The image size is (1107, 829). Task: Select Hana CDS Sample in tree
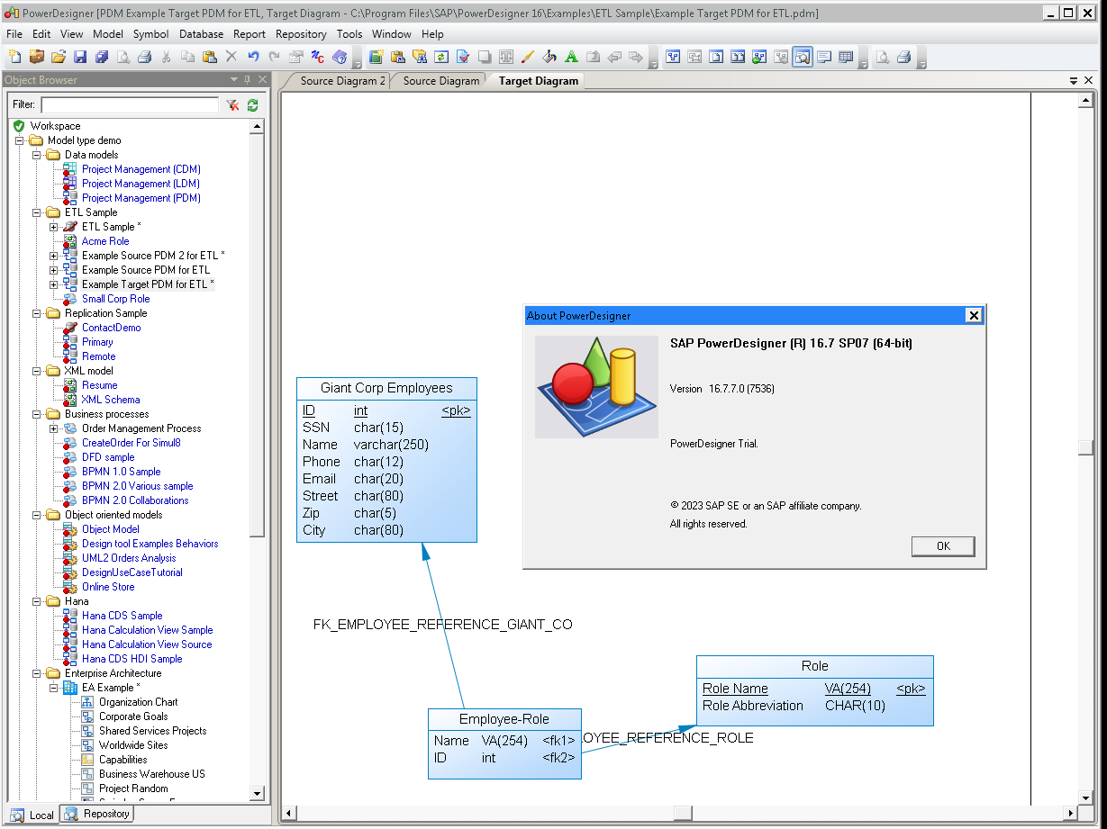pyautogui.click(x=122, y=616)
